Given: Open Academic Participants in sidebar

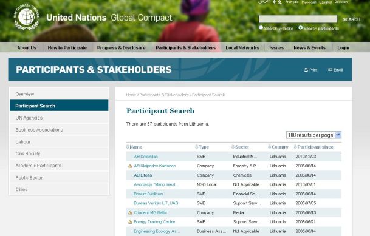Looking at the screenshot, I should 59,166.
